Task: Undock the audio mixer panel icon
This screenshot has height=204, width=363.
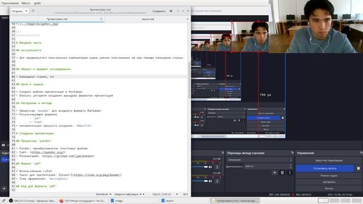Action: point(223,152)
